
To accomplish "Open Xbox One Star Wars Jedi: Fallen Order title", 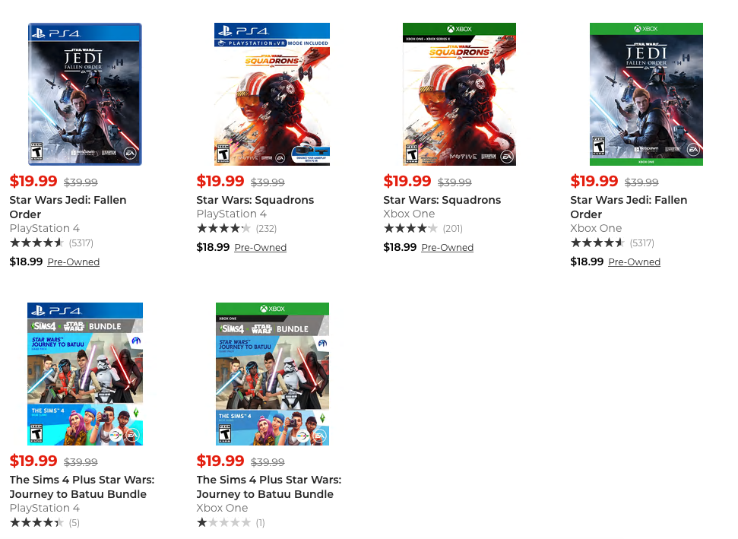I will pyautogui.click(x=629, y=207).
